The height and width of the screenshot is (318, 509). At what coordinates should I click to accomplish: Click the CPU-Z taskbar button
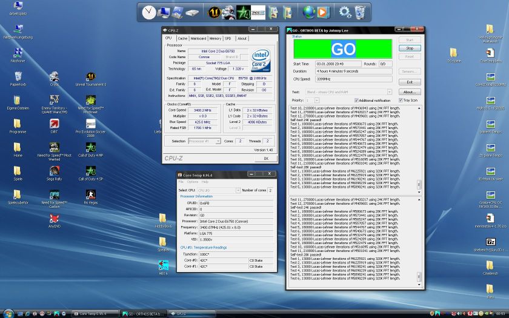click(192, 314)
